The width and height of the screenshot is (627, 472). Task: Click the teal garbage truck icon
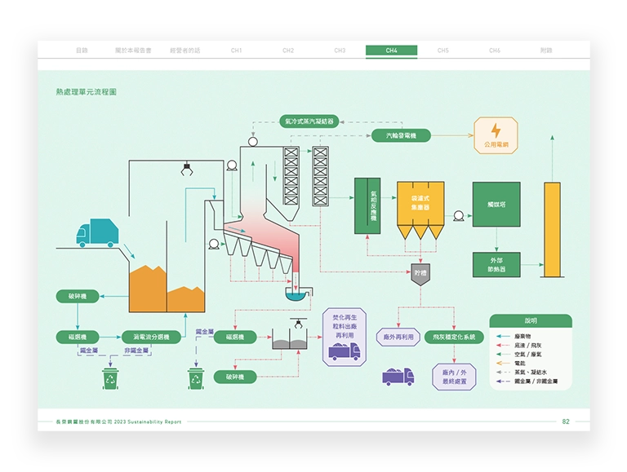[x=96, y=232]
